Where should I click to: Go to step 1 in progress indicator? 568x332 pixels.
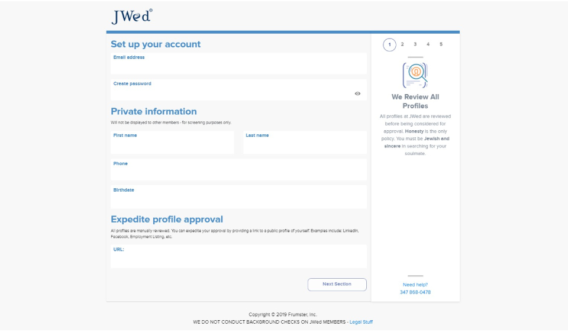click(x=389, y=44)
